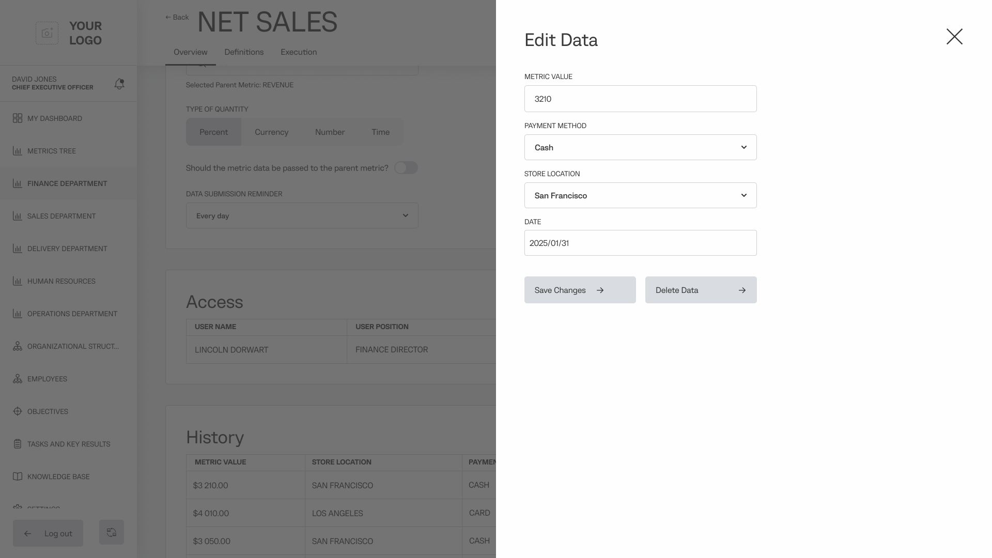Screen dimensions: 992x558
Task: Switch to the Definitions tab
Action: pos(244,52)
